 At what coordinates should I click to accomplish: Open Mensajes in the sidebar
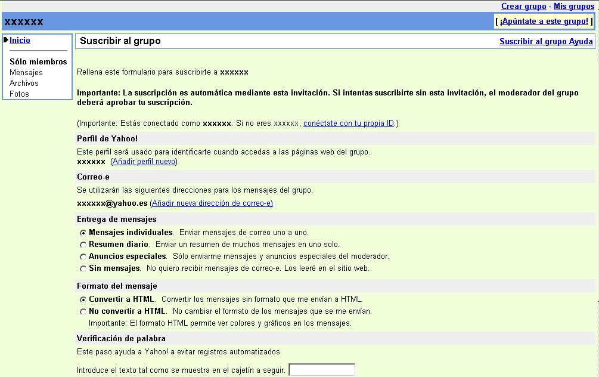(x=26, y=72)
